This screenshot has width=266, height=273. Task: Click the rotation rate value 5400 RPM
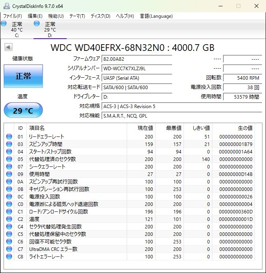[242, 78]
